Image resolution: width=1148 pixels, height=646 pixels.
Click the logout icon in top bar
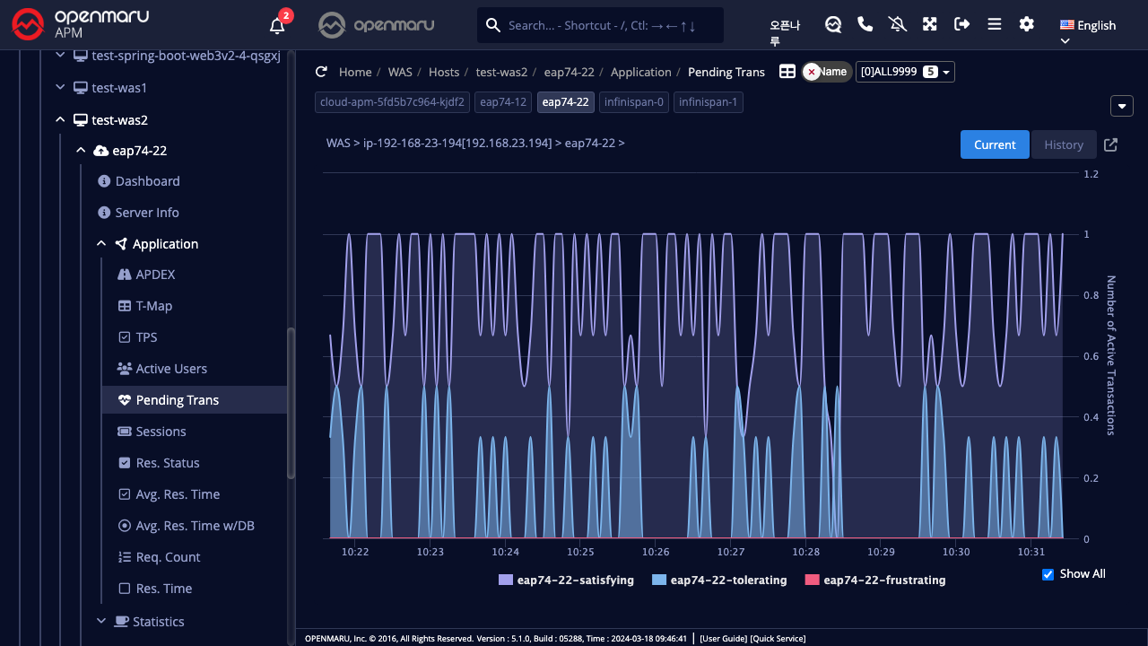tap(961, 24)
